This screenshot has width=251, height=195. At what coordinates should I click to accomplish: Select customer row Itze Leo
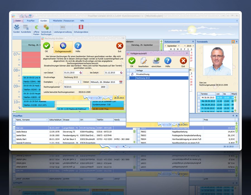click(73, 128)
